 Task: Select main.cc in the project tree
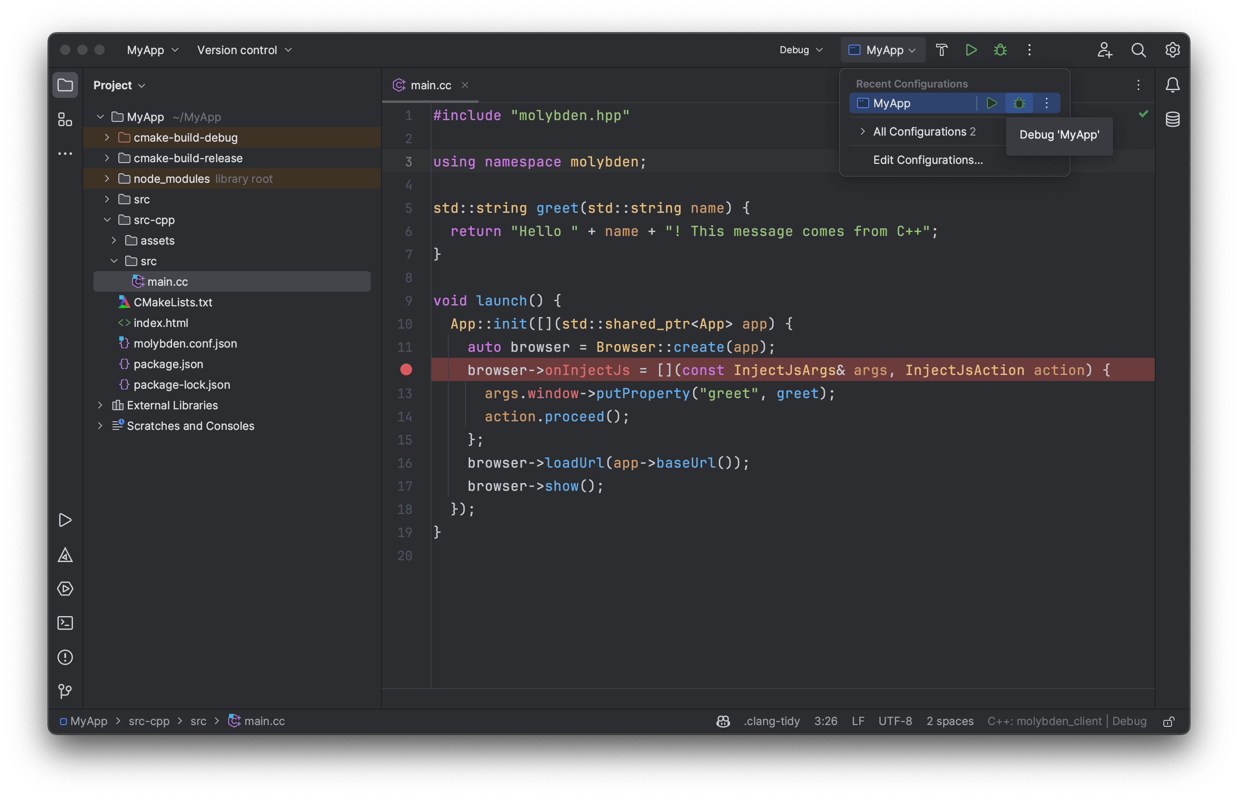click(232, 281)
